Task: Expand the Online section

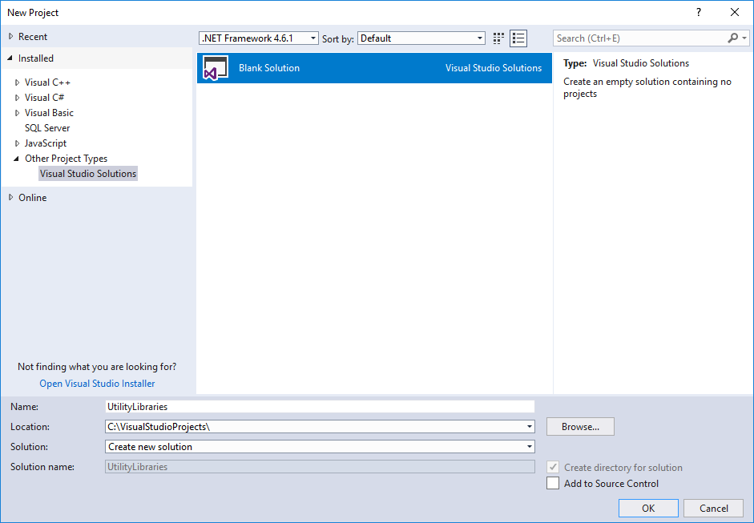Action: 10,197
